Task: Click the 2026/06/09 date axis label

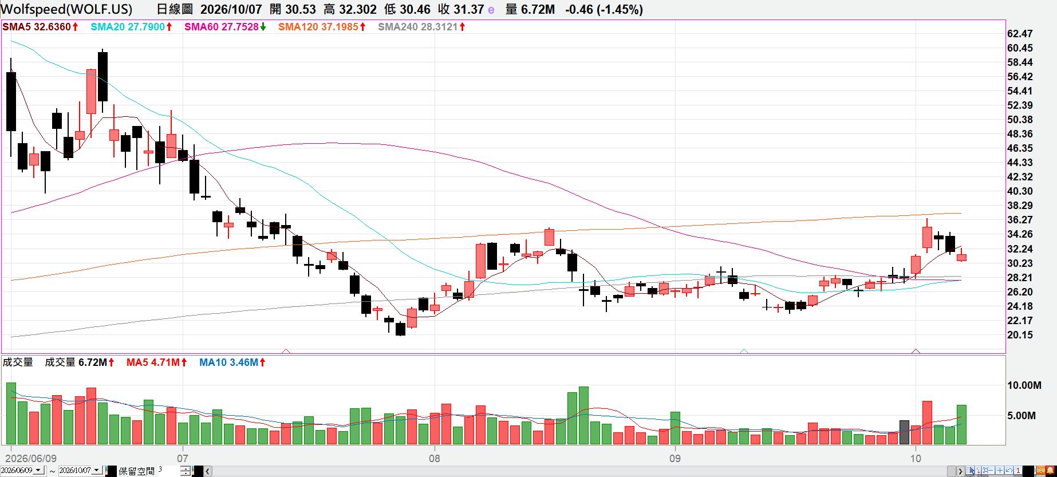Action: [x=31, y=459]
